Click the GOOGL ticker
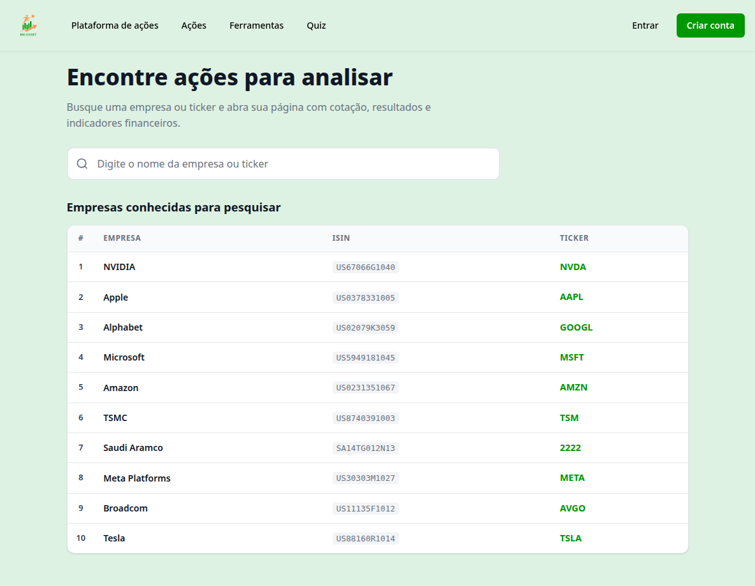The height and width of the screenshot is (586, 755). tap(576, 327)
